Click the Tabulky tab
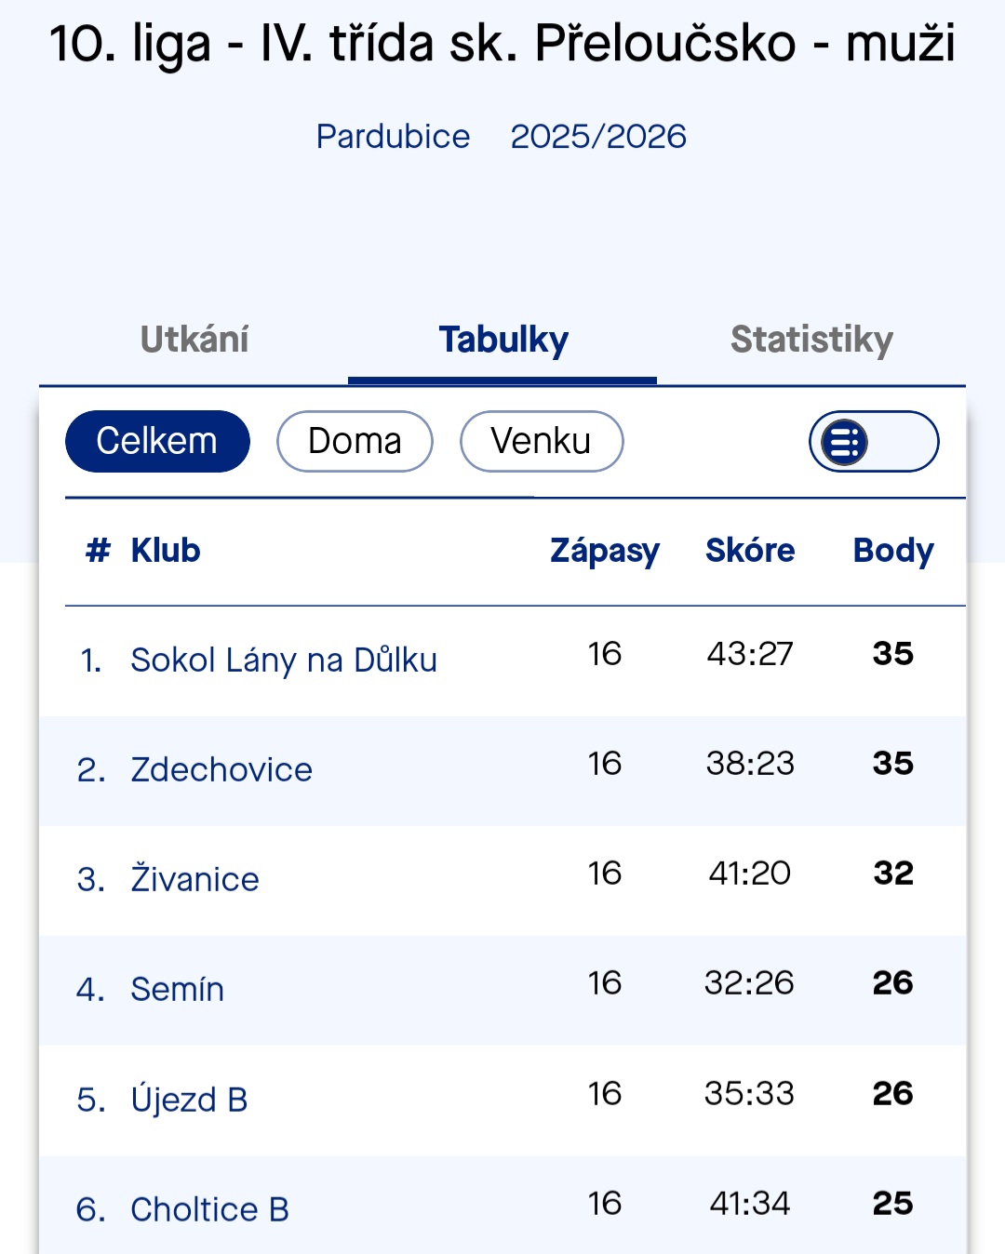The width and height of the screenshot is (1005, 1254). click(503, 340)
